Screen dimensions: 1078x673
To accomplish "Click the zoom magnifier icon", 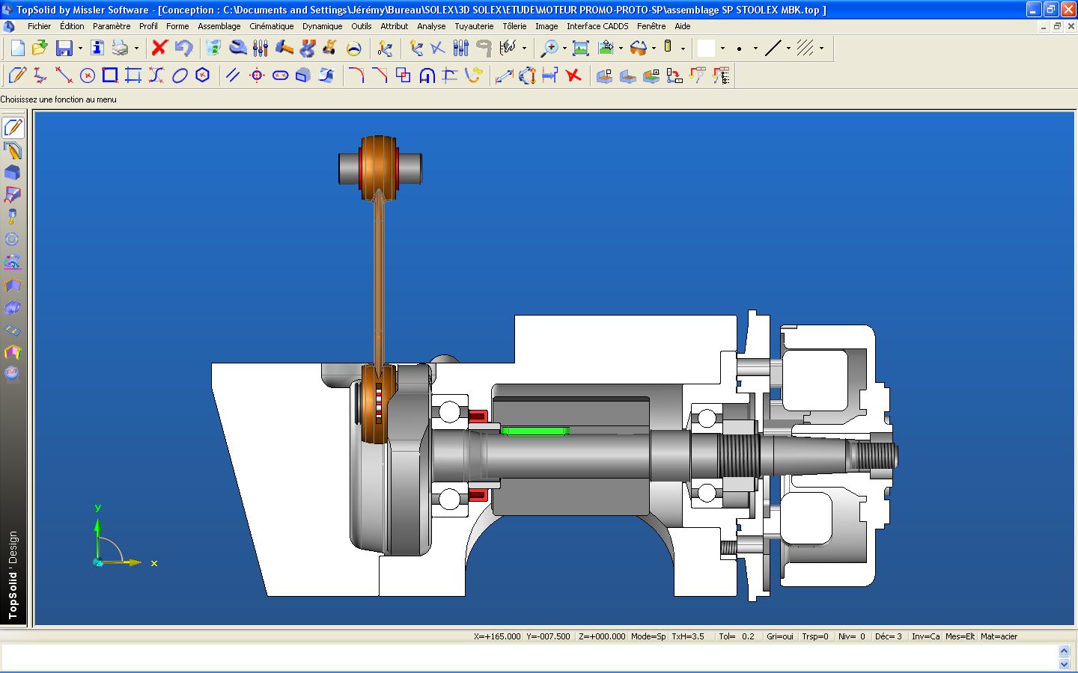I will (x=550, y=49).
